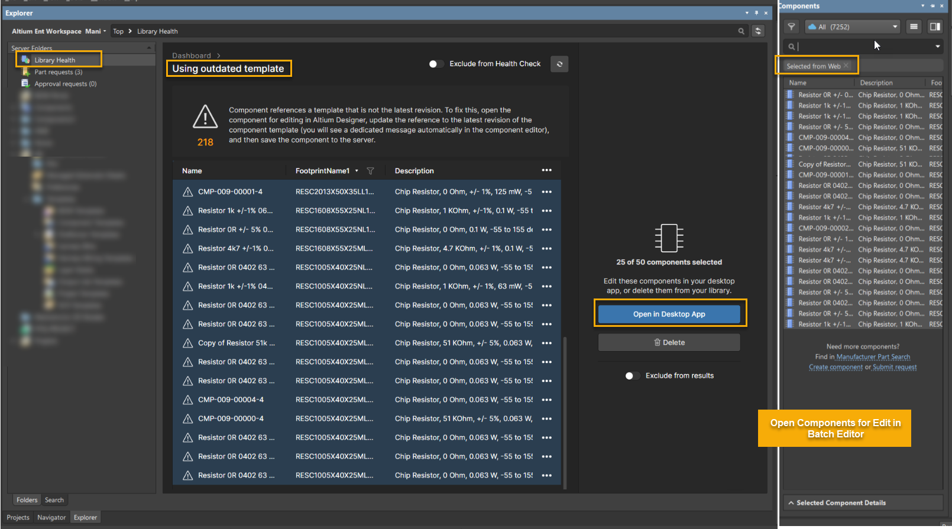Click the Components panel hamburger menu button

click(x=914, y=27)
